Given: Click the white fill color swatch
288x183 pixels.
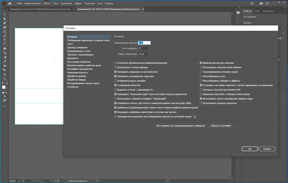Looking at the screenshot, I should click(x=4, y=87).
